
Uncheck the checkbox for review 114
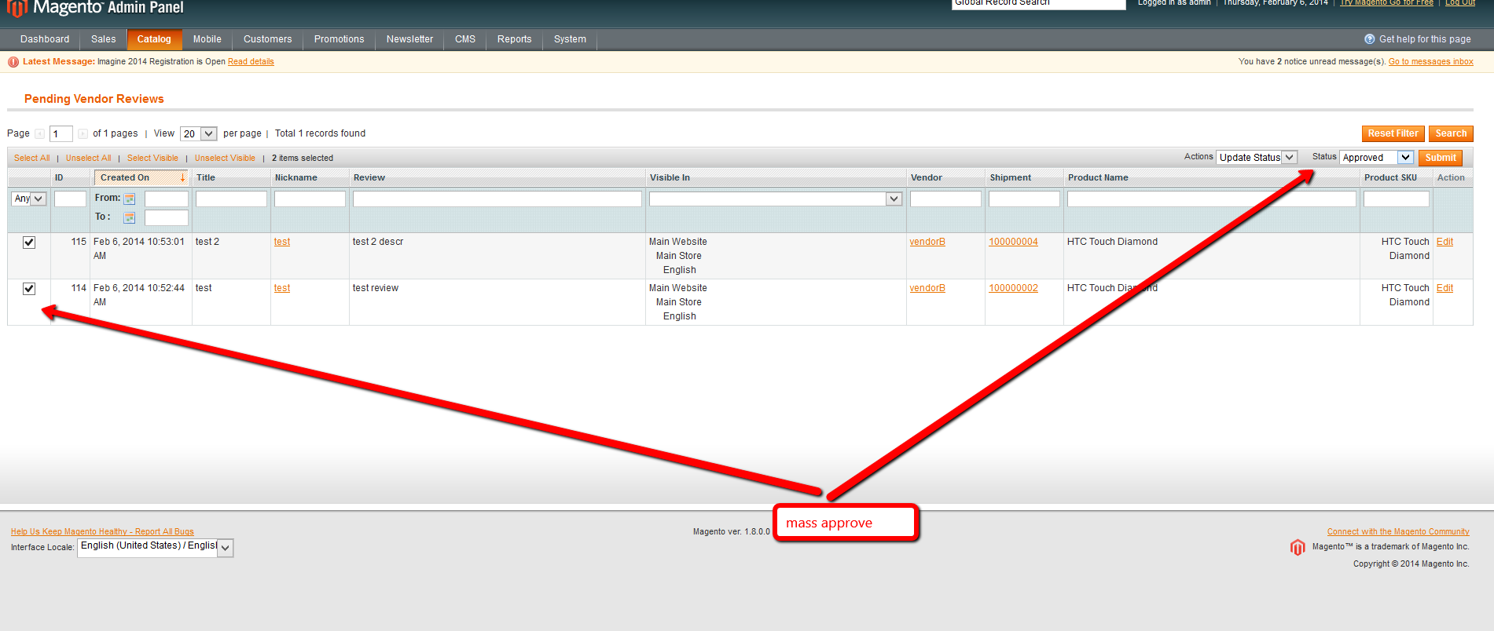click(29, 289)
